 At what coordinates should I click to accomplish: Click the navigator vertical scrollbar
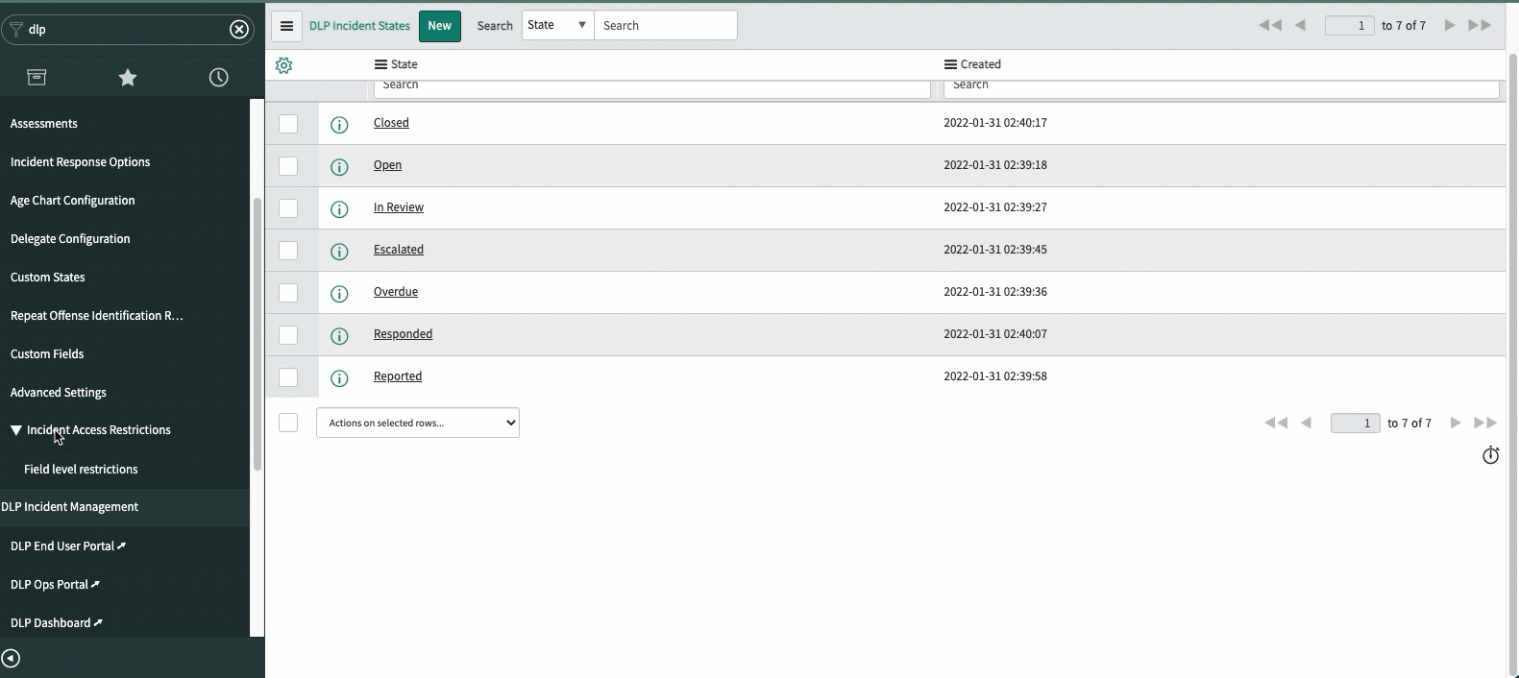click(x=257, y=333)
